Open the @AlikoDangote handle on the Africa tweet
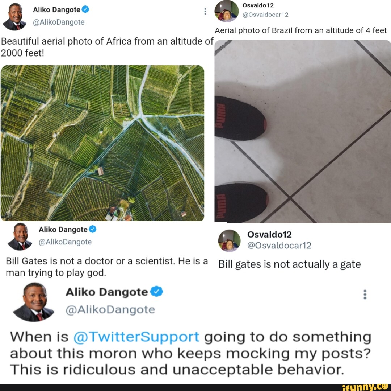Viewport: 391px width, 391px height. [59, 22]
